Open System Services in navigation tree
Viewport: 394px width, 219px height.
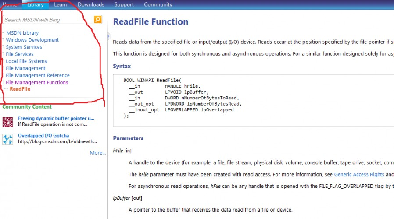(24, 47)
